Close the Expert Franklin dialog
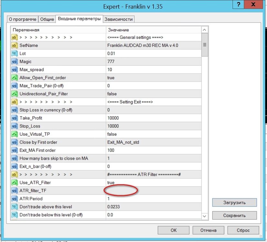 point(253,5)
